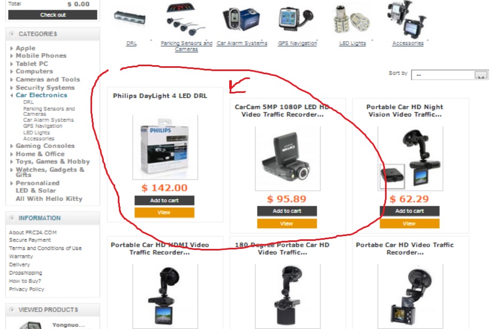Select the LED Lights bulbs image
This screenshot has width=498, height=329.
pyautogui.click(x=351, y=20)
